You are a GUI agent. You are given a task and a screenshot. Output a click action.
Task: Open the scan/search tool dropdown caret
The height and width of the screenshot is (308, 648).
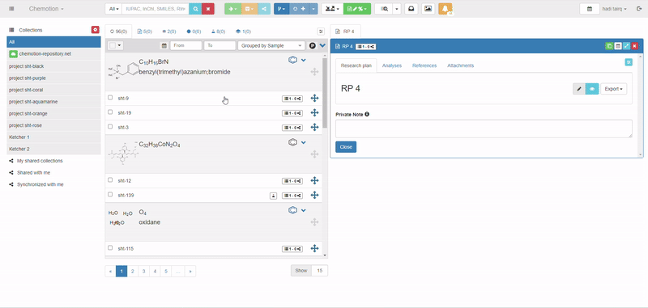(397, 9)
